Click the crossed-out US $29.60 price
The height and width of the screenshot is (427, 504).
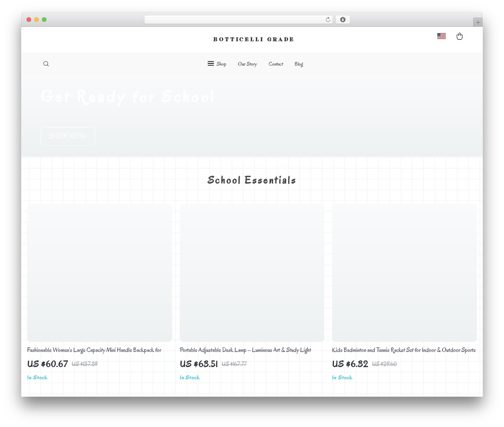tap(384, 364)
